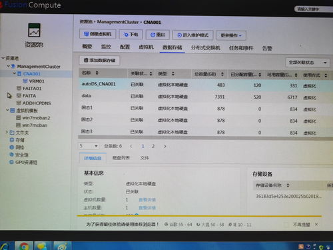Click the 资源池 chart icon above the tree
333x250 pixels.
click(34, 30)
